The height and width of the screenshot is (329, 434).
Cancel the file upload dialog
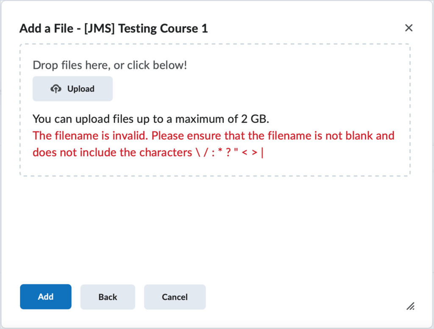175,297
